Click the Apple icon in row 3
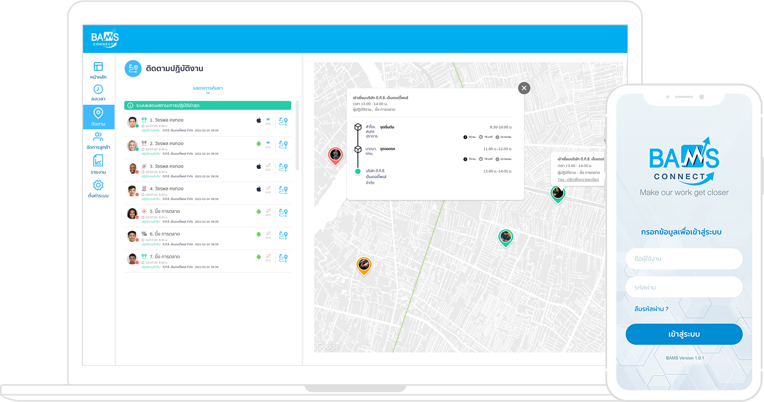Image resolution: width=764 pixels, height=402 pixels. (259, 166)
